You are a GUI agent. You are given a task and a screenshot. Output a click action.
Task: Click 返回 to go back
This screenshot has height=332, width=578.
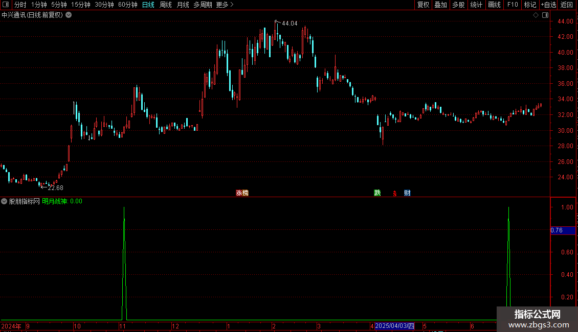tap(567, 5)
